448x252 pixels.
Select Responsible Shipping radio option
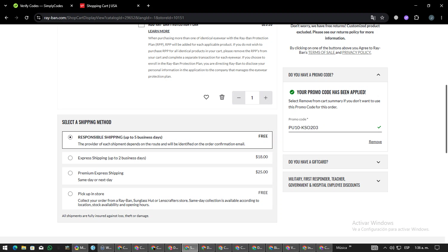click(x=70, y=137)
